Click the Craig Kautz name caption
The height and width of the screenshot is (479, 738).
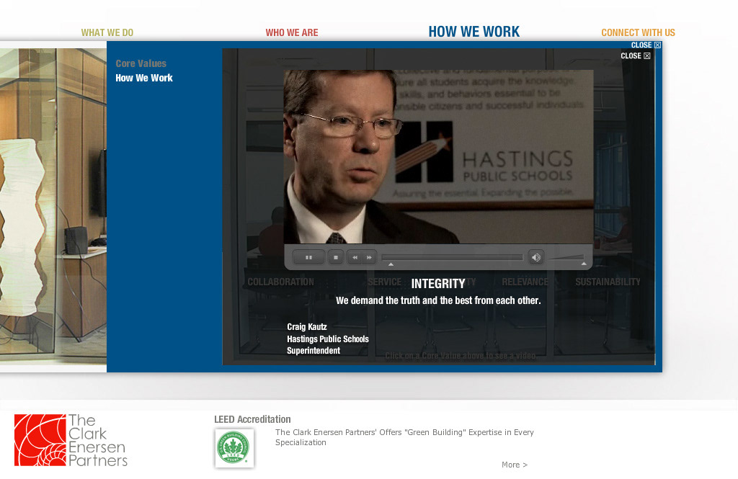(307, 327)
